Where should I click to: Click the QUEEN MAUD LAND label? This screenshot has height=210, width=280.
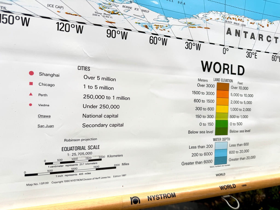click(235, 24)
